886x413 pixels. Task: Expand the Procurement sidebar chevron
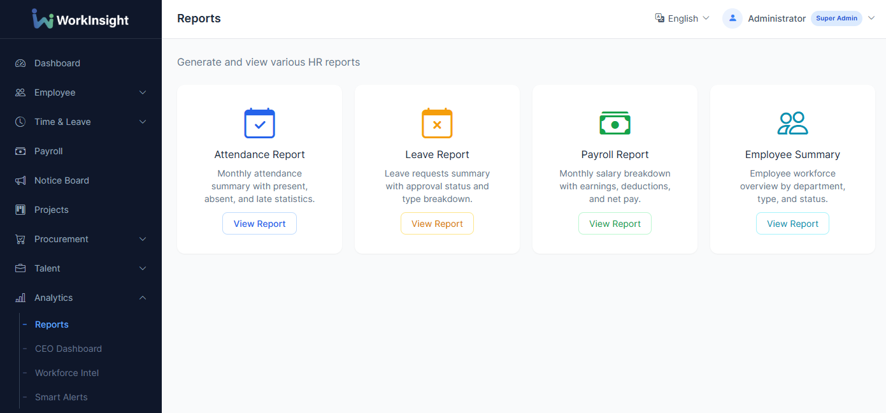143,239
